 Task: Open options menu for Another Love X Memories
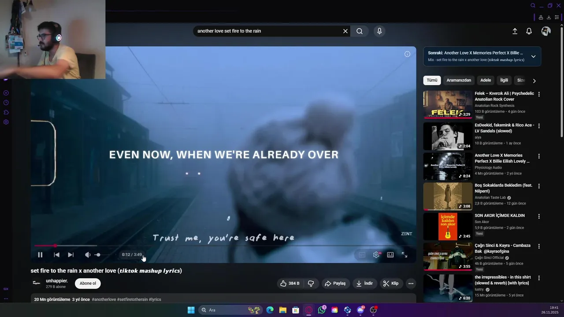coord(539,156)
